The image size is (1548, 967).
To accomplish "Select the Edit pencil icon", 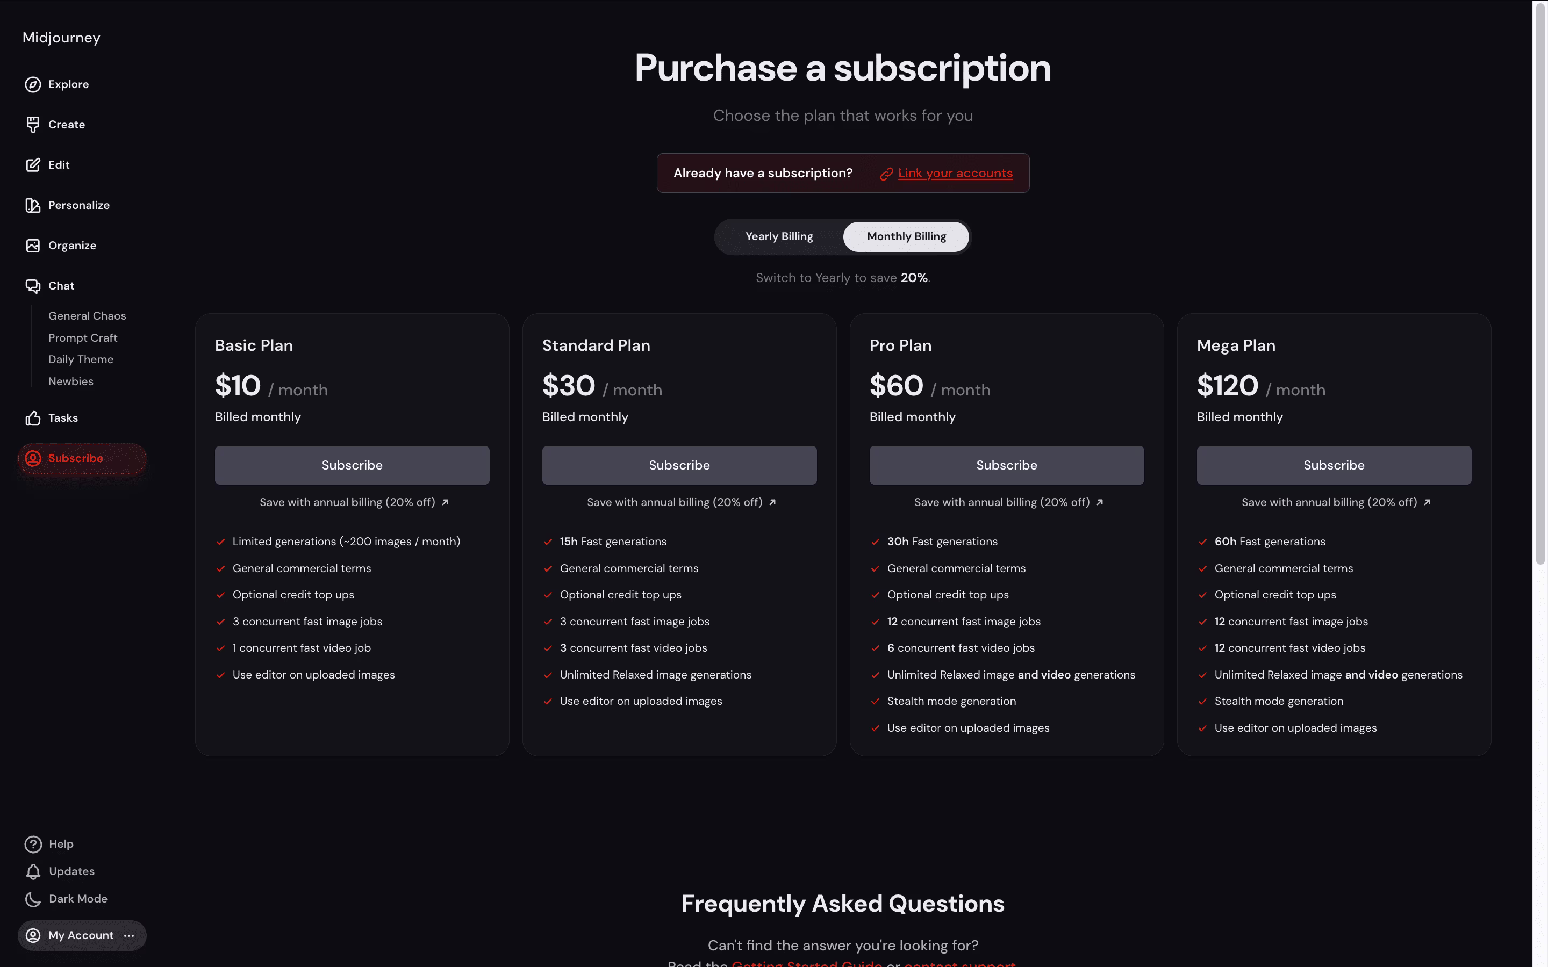I will pos(33,165).
